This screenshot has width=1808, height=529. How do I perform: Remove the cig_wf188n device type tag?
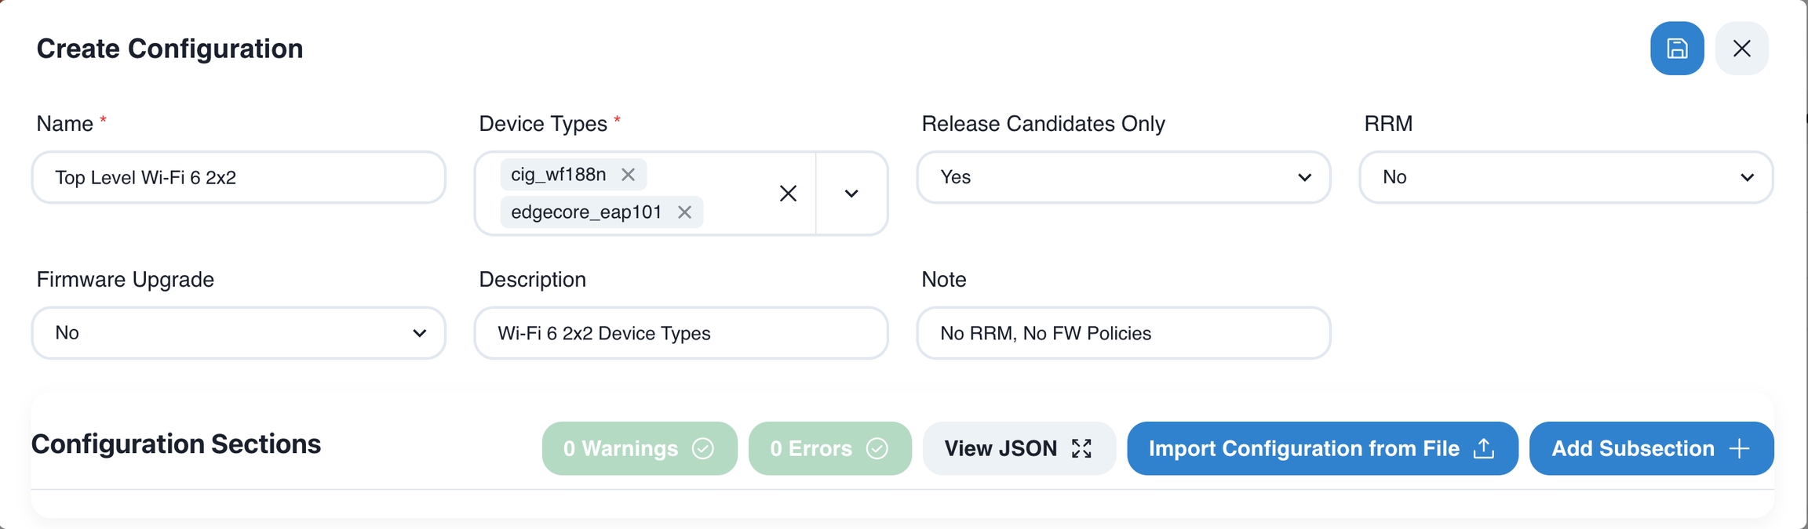pyautogui.click(x=628, y=175)
